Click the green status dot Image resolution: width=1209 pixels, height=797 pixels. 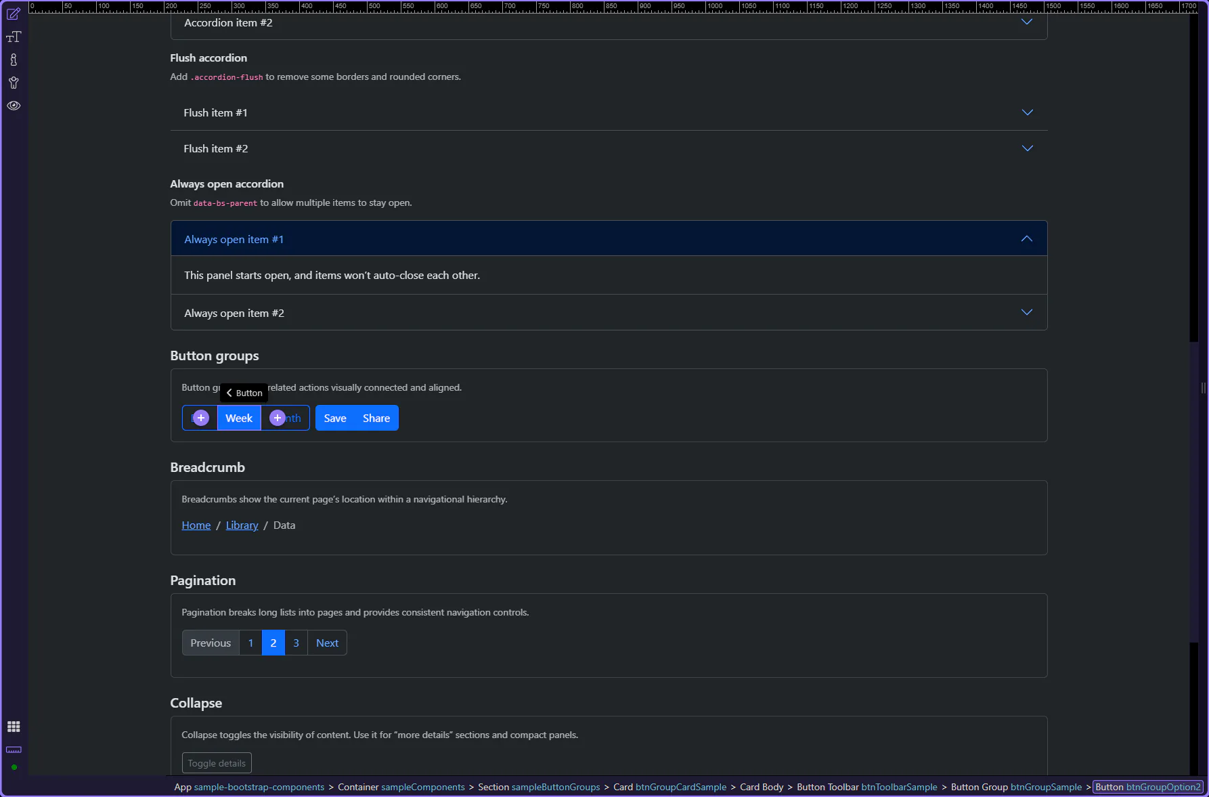14,767
